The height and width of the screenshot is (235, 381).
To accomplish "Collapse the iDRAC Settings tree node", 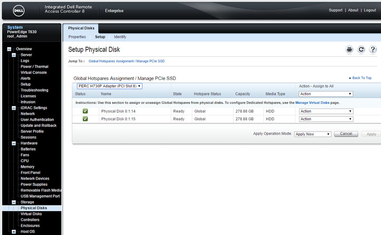I will 14,108.
